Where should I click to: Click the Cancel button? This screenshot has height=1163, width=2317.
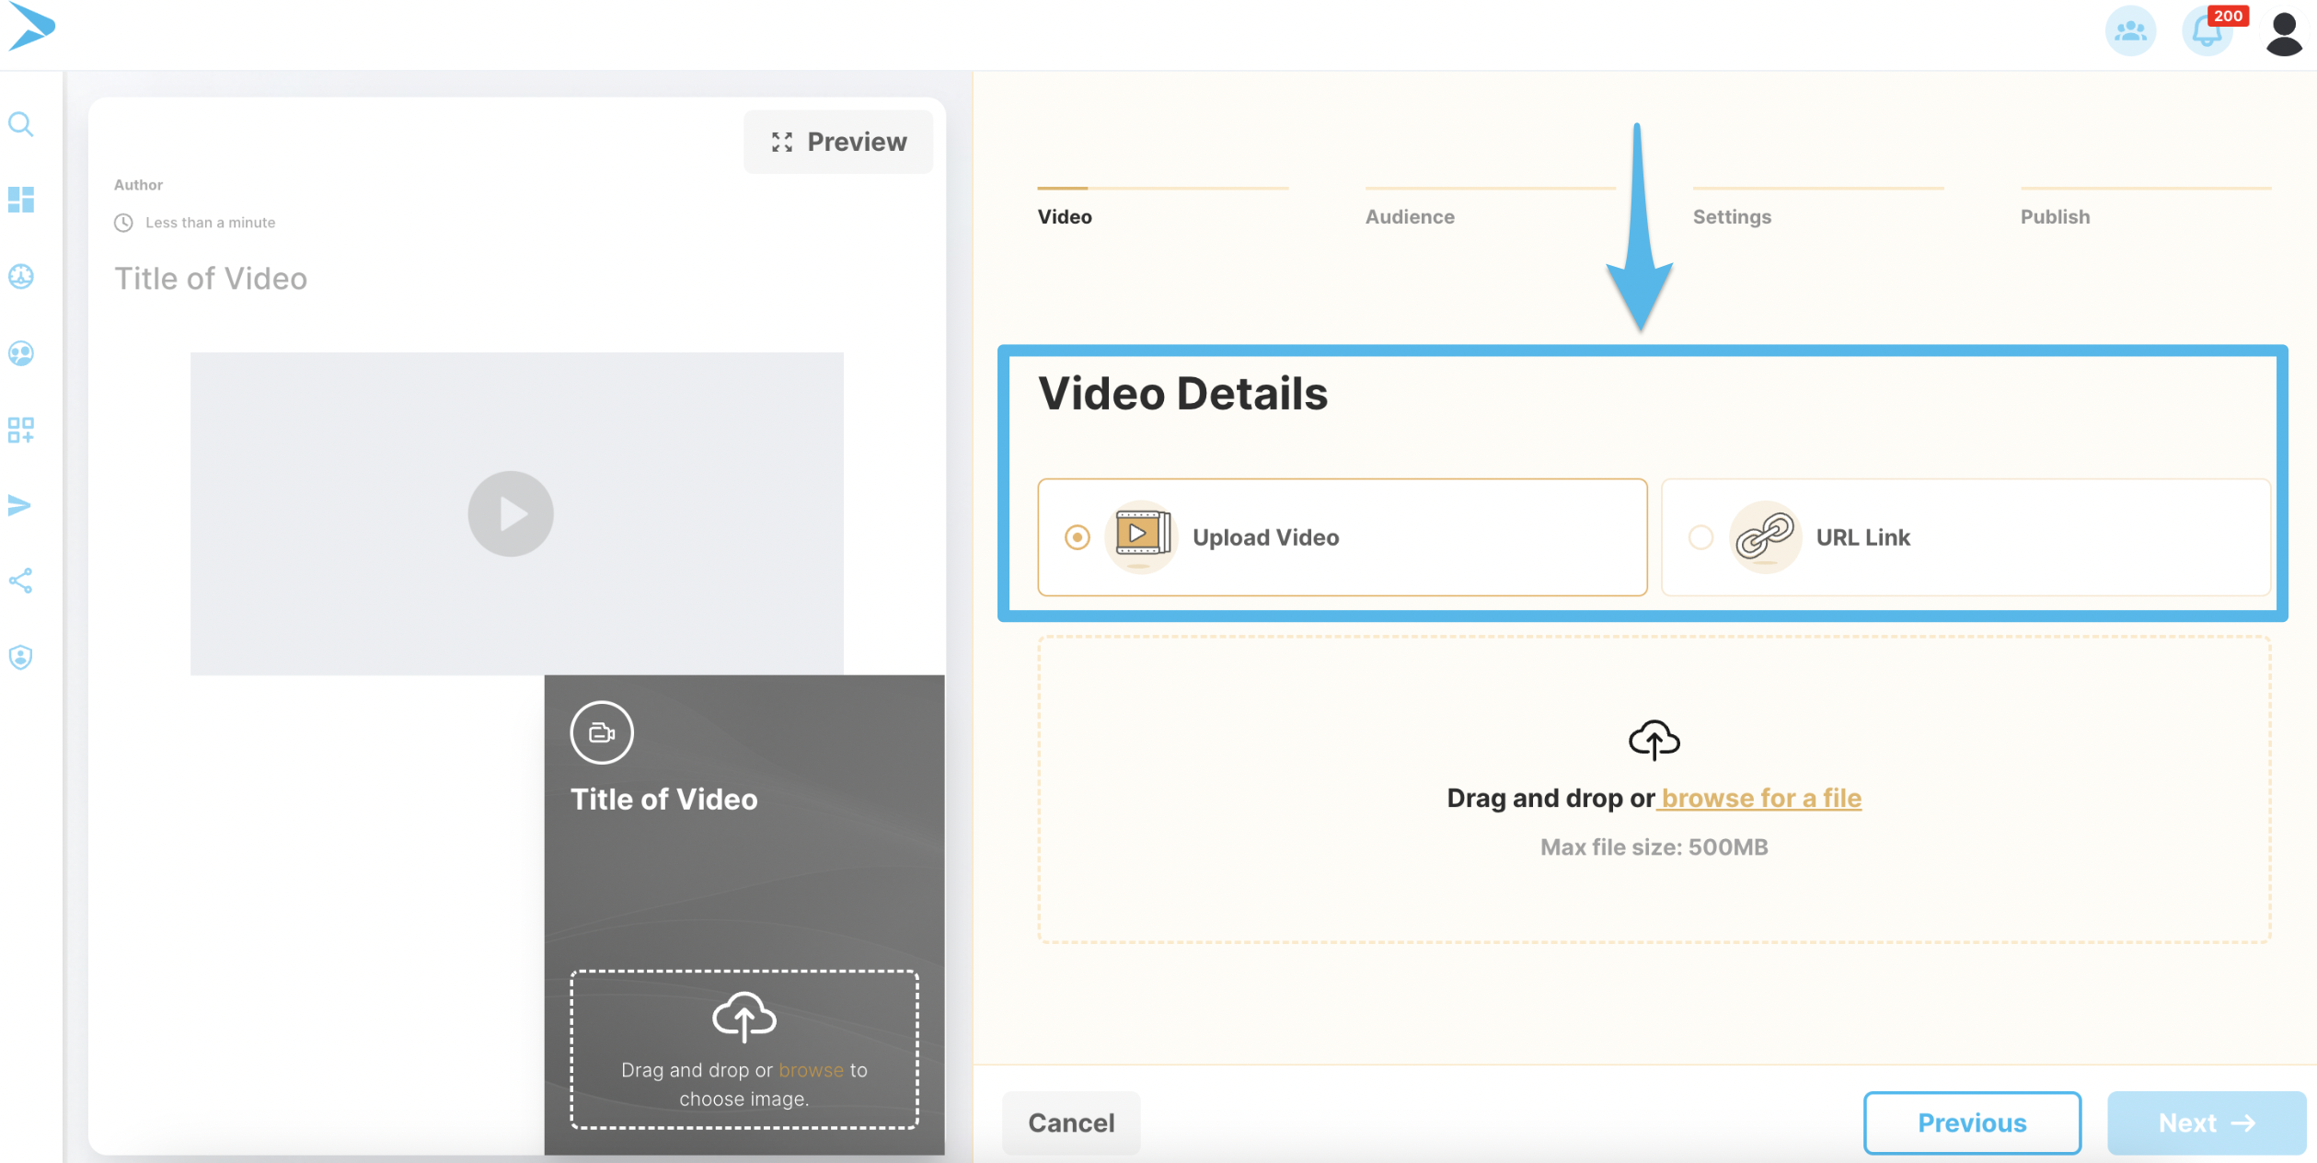(1071, 1123)
